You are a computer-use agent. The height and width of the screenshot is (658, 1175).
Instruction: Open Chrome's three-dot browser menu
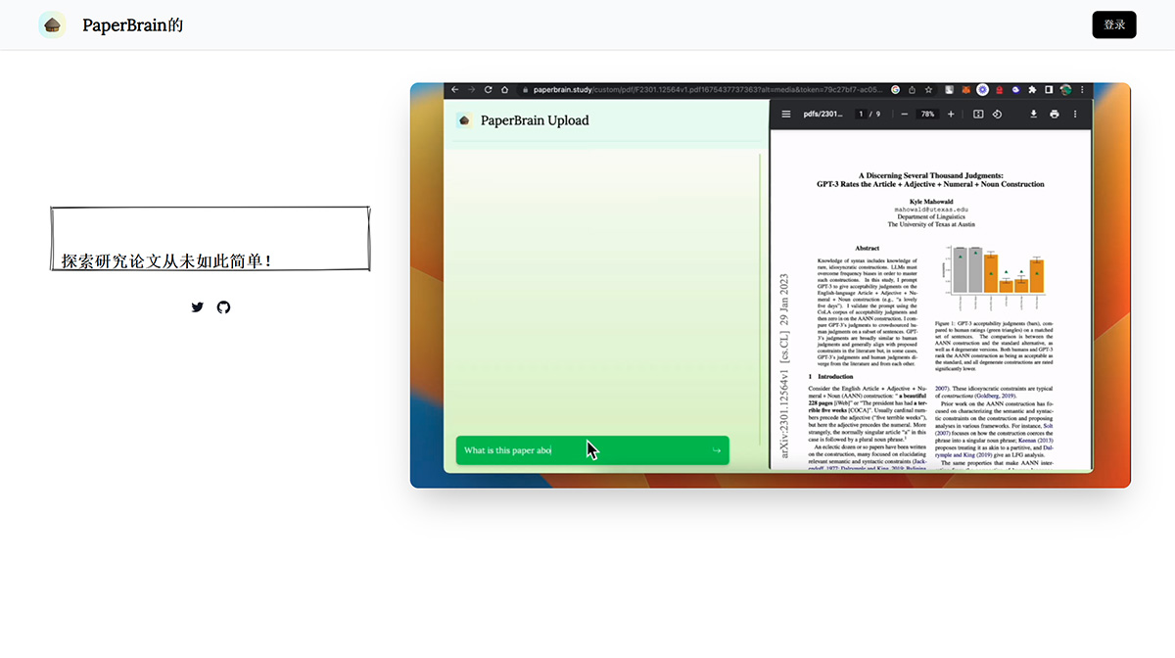(x=1082, y=88)
